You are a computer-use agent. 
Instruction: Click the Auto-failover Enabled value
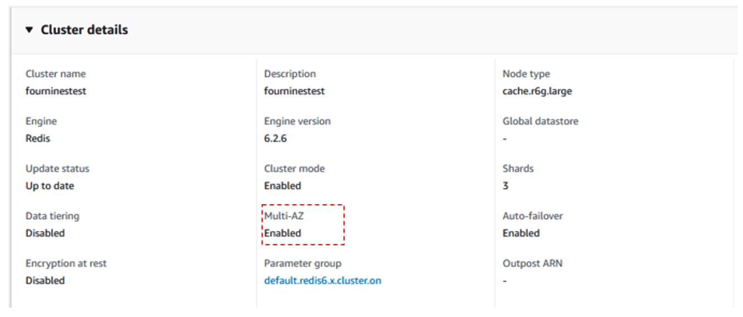[x=521, y=233]
